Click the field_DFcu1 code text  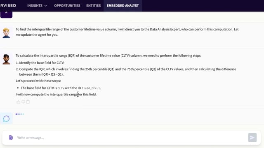[x=91, y=88]
